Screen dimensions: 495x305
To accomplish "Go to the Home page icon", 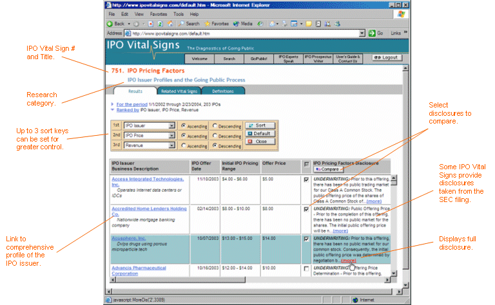I will click(170, 24).
